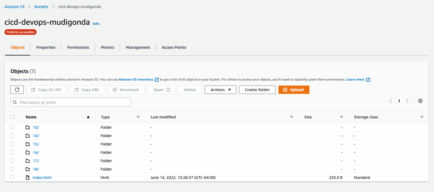Click the folder icon beside 10/
The height and width of the screenshot is (192, 434).
[x=28, y=127]
